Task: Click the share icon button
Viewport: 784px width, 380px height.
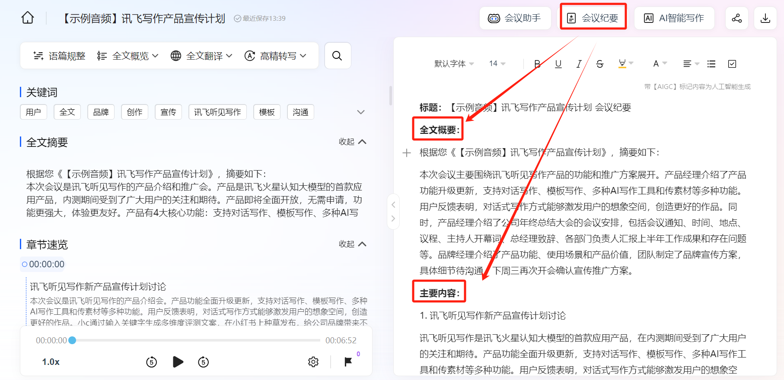Action: 737,18
